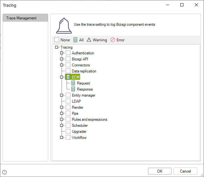The height and width of the screenshot is (177, 204).
Task: Toggle the Entity manager trace checkbox
Action: pos(68,95)
